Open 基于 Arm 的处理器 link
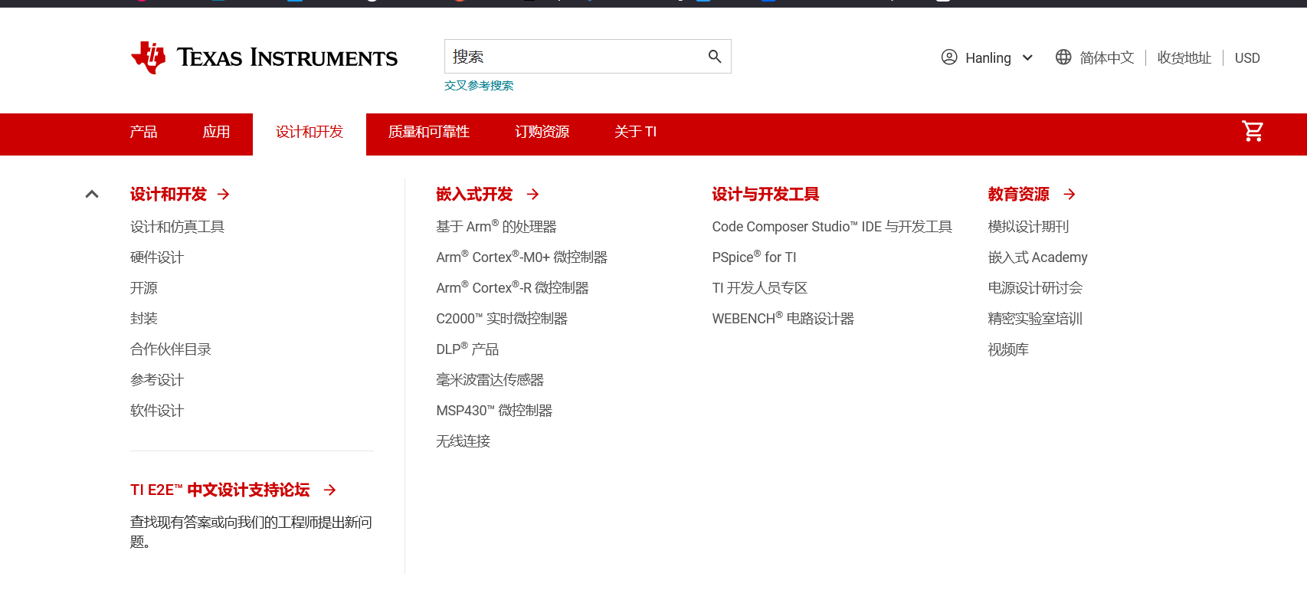This screenshot has height=603, width=1307. tap(496, 227)
